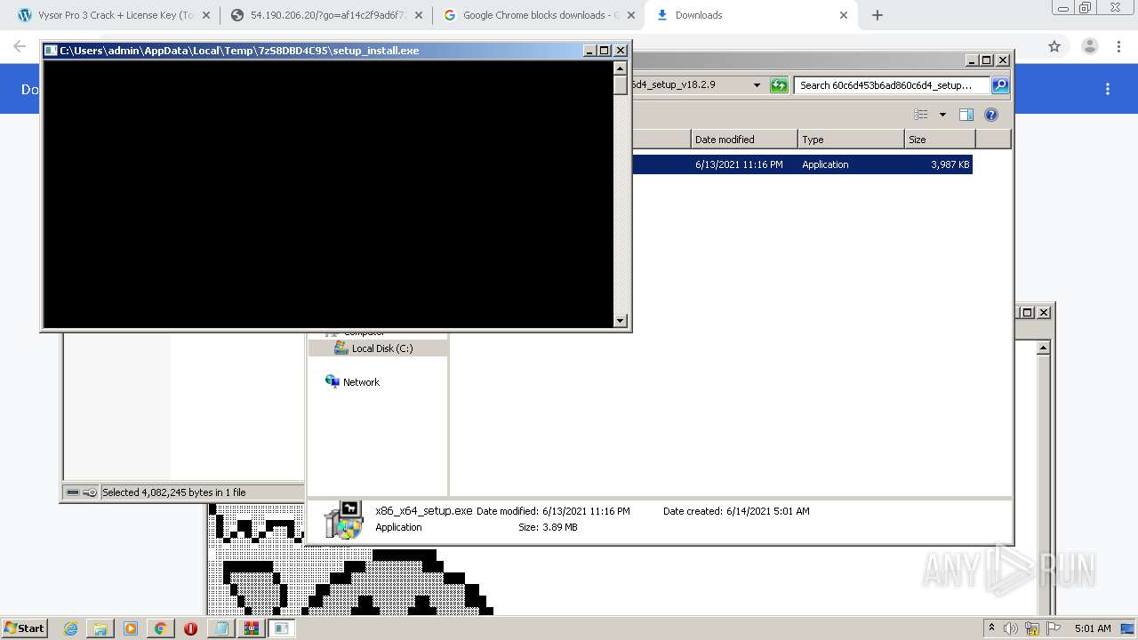Open Downloads page three-dot menu
The width and height of the screenshot is (1138, 640).
[x=1108, y=89]
